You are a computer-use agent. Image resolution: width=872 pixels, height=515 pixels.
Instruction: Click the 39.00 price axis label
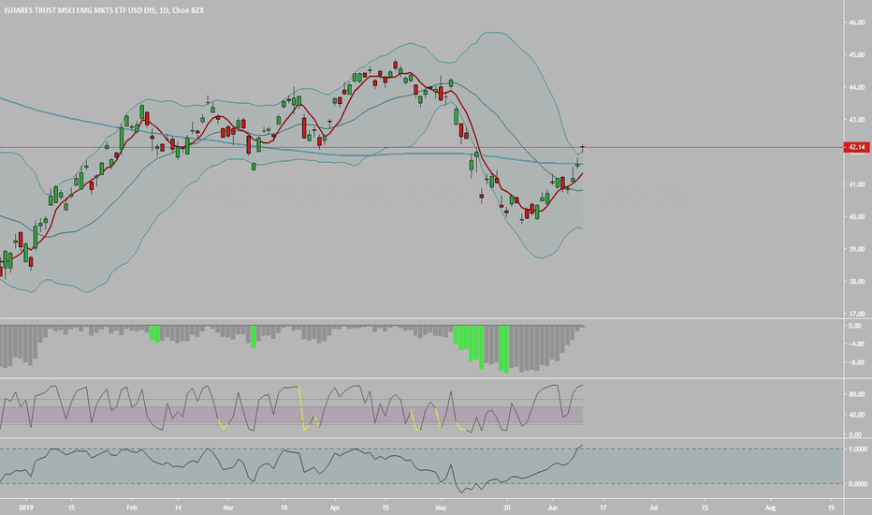tap(857, 249)
